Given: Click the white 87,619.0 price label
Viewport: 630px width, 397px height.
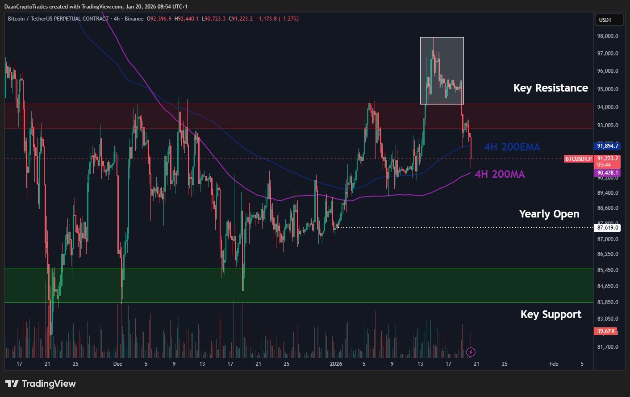Looking at the screenshot, I should (607, 228).
